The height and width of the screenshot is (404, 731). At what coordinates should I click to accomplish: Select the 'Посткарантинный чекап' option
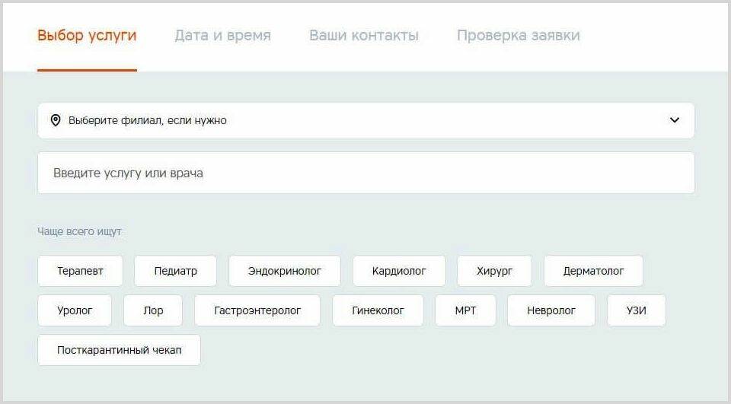[x=120, y=350]
